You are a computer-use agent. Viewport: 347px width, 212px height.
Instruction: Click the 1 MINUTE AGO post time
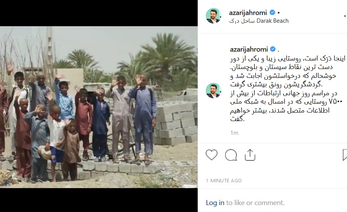click(224, 181)
